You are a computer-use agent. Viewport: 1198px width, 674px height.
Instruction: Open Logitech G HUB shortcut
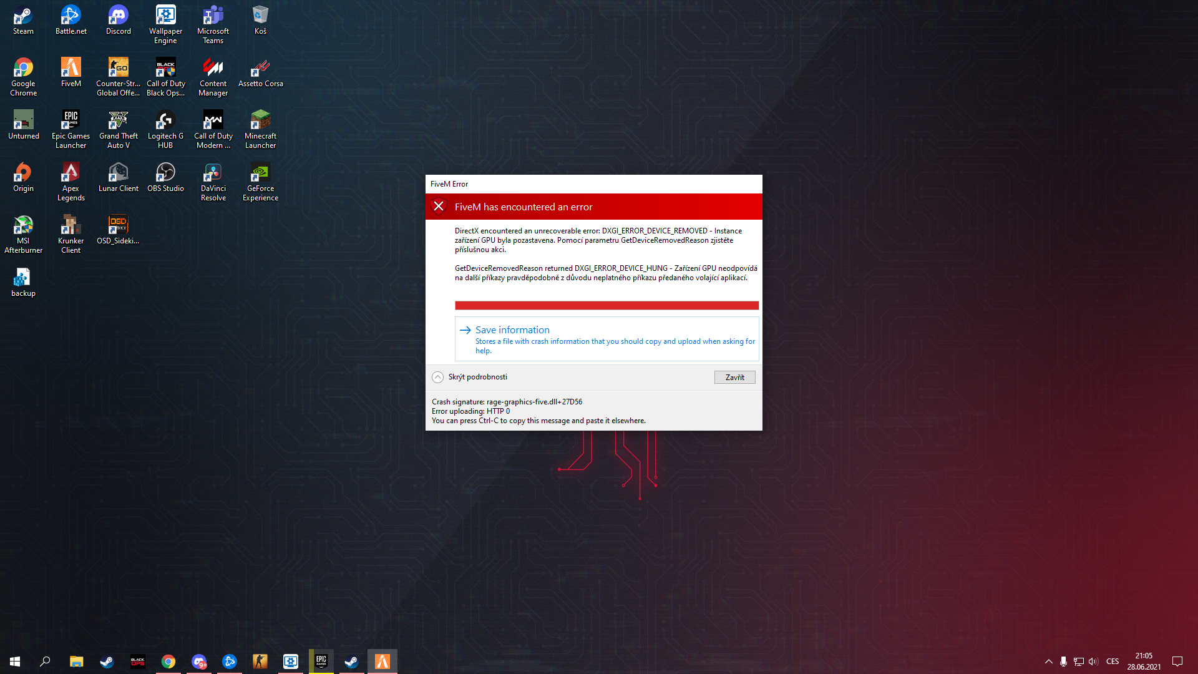pyautogui.click(x=165, y=130)
